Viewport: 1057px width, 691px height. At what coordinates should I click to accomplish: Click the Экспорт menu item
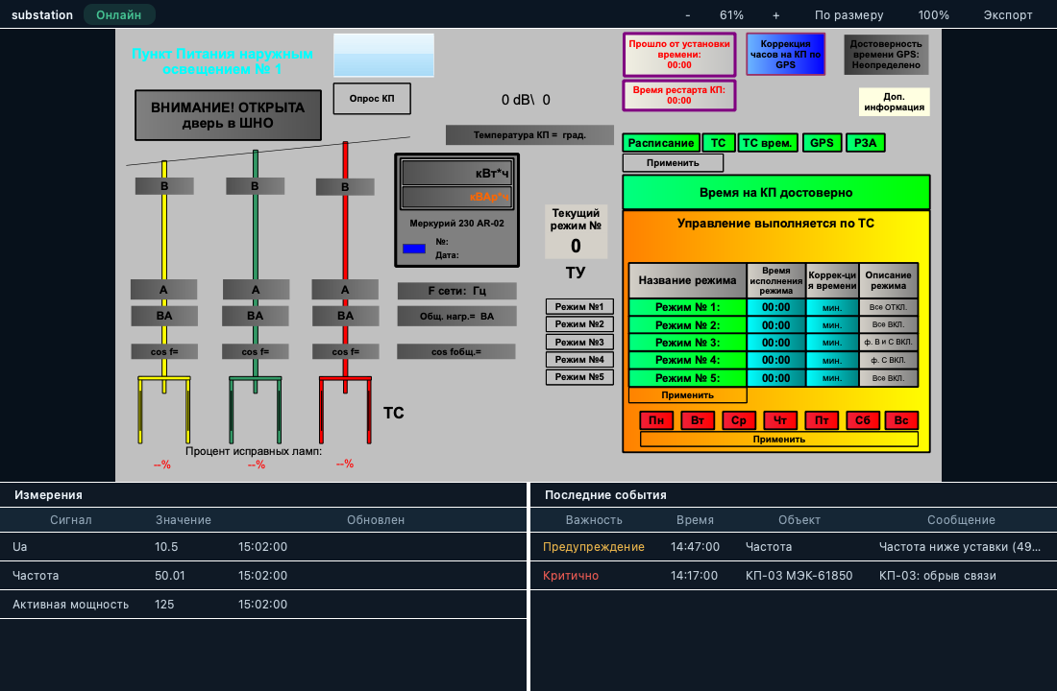coord(1008,14)
